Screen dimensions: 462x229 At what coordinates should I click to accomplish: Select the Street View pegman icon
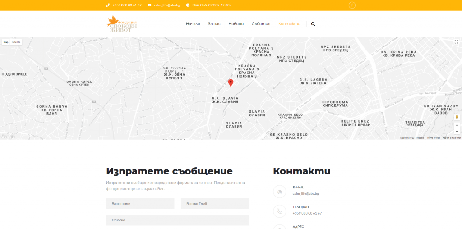pyautogui.click(x=457, y=117)
